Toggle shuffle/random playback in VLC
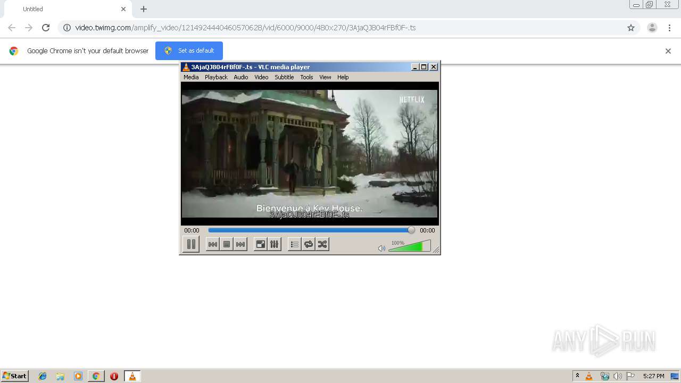681x383 pixels. point(322,244)
